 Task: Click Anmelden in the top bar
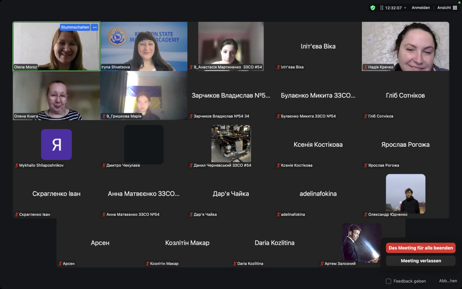420,8
